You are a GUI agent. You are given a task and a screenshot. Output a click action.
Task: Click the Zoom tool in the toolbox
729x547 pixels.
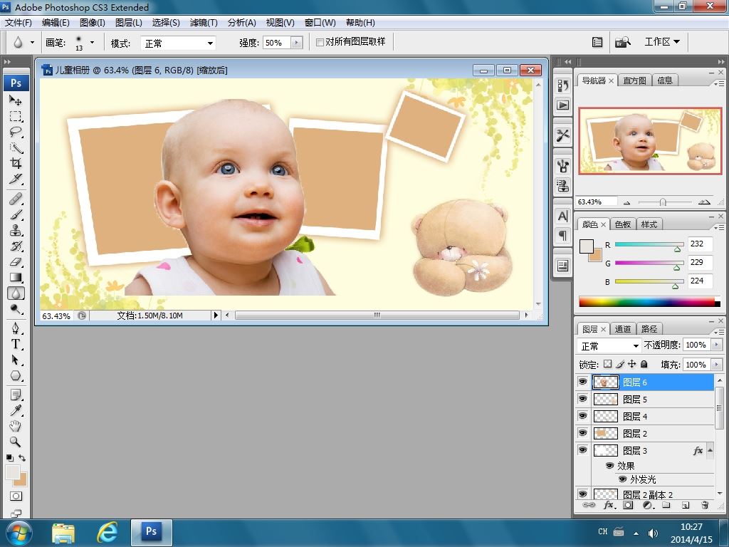(x=16, y=442)
